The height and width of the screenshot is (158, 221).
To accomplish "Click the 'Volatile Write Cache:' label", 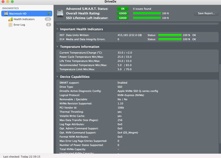I will pos(72,116).
